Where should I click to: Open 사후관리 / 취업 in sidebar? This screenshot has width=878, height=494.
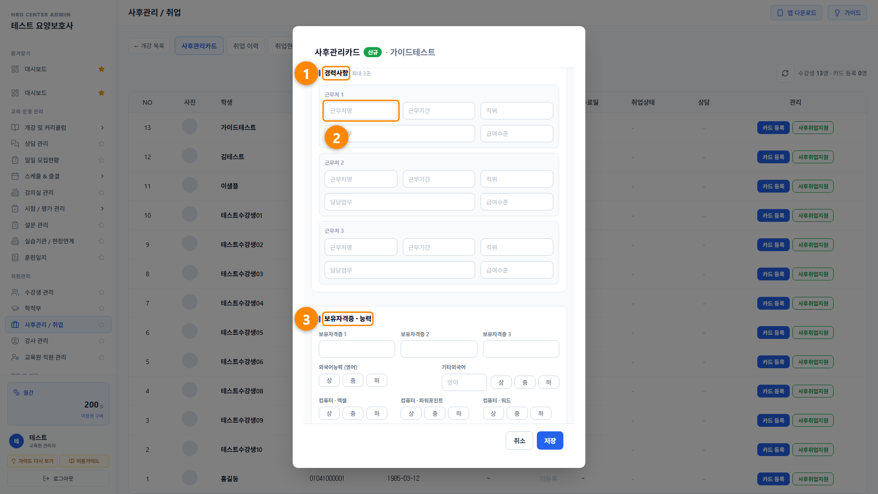coord(58,325)
